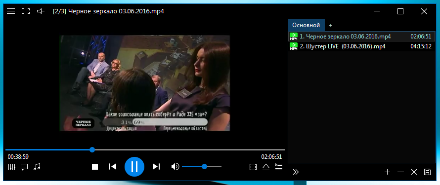Image resolution: width=440 pixels, height=185 pixels.
Task: Enter fullscreen mode via the brackets icon
Action: tap(26, 11)
